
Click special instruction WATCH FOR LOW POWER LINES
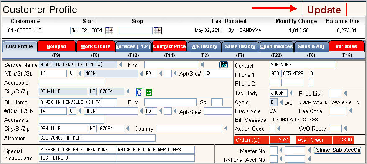coord(155,150)
